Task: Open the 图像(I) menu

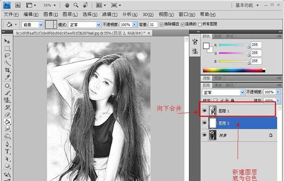Action: click(51, 14)
